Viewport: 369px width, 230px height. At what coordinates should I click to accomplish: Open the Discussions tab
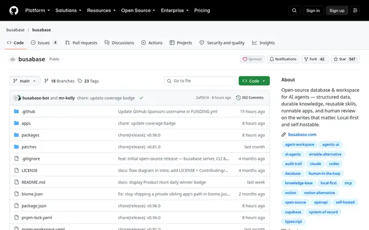[119, 43]
